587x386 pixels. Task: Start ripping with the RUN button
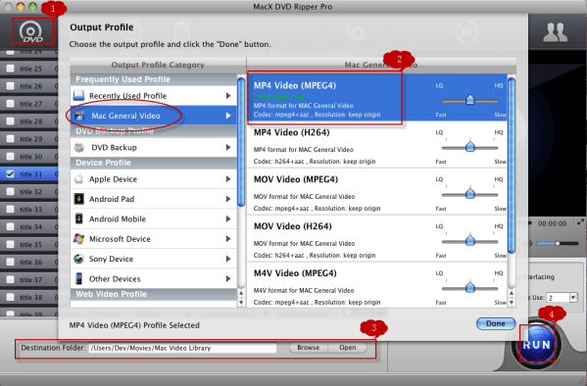[x=536, y=344]
